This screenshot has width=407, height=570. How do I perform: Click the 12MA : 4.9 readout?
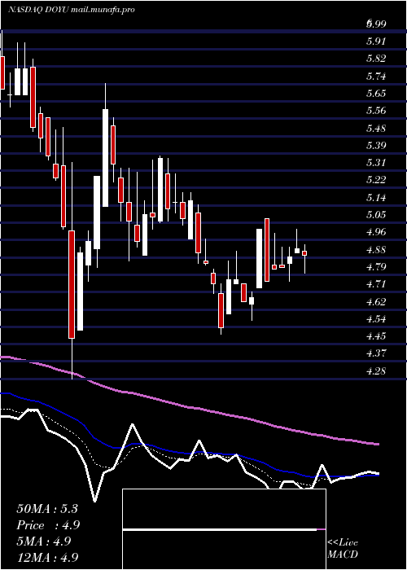[x=47, y=557]
